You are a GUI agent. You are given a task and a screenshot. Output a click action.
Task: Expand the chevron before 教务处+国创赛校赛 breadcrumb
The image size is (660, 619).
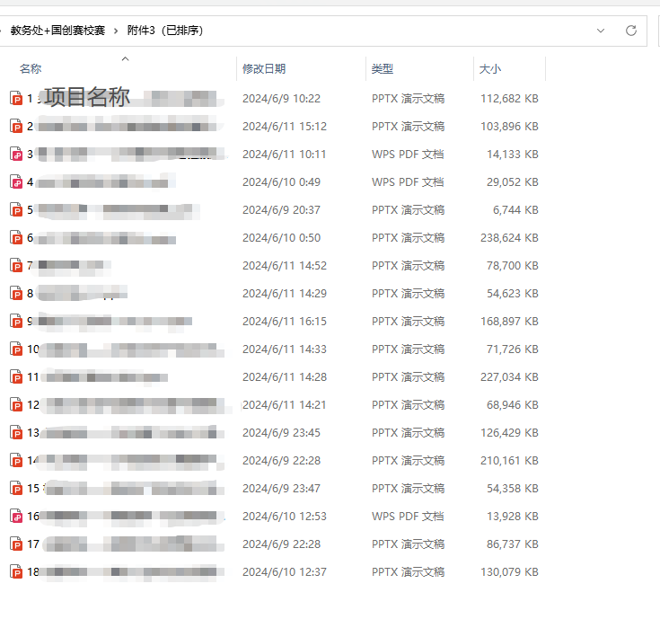click(3, 31)
